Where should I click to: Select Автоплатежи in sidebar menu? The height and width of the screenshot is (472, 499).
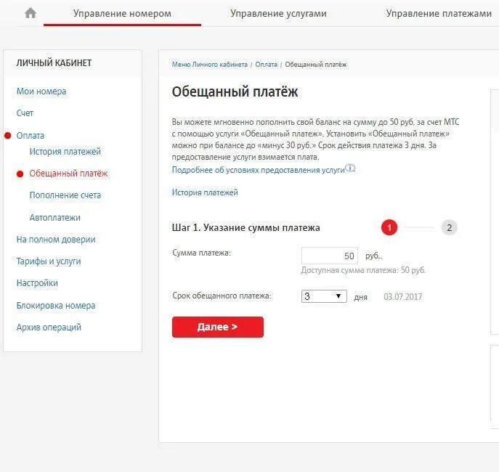55,218
